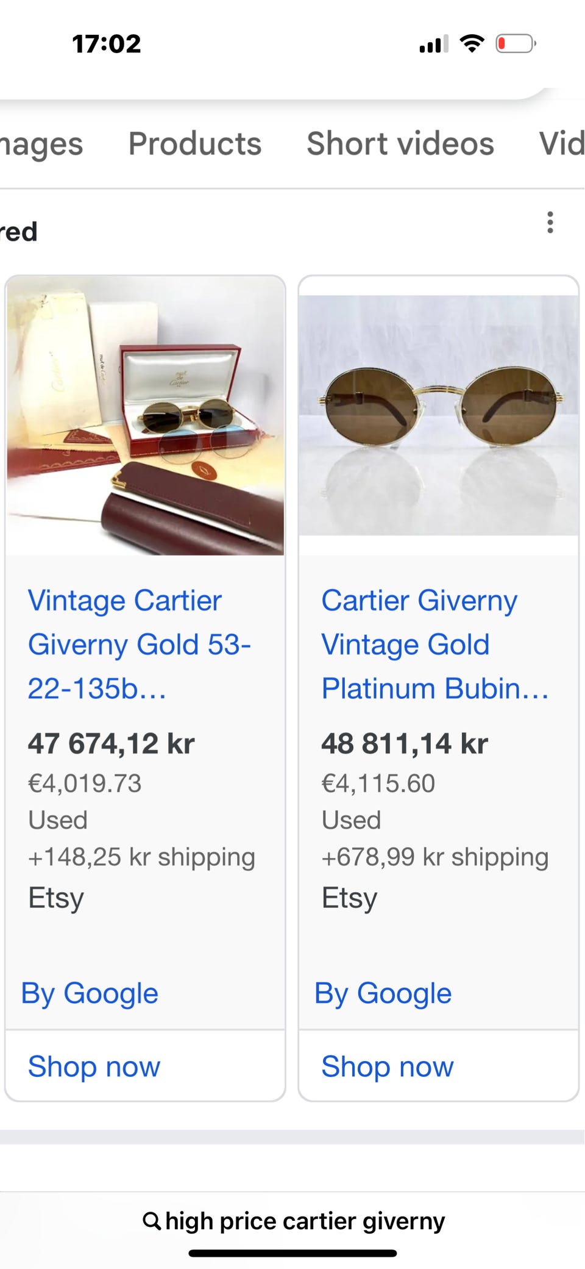Open photo of round brown-lens sunglasses
This screenshot has height=1269, width=585.
click(439, 416)
